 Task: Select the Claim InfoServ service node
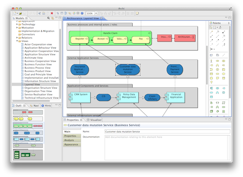click(152, 98)
